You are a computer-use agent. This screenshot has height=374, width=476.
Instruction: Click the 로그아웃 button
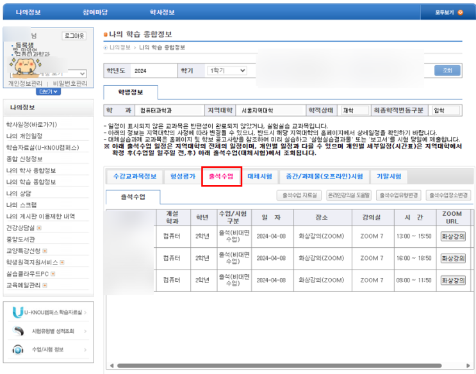pyautogui.click(x=74, y=36)
